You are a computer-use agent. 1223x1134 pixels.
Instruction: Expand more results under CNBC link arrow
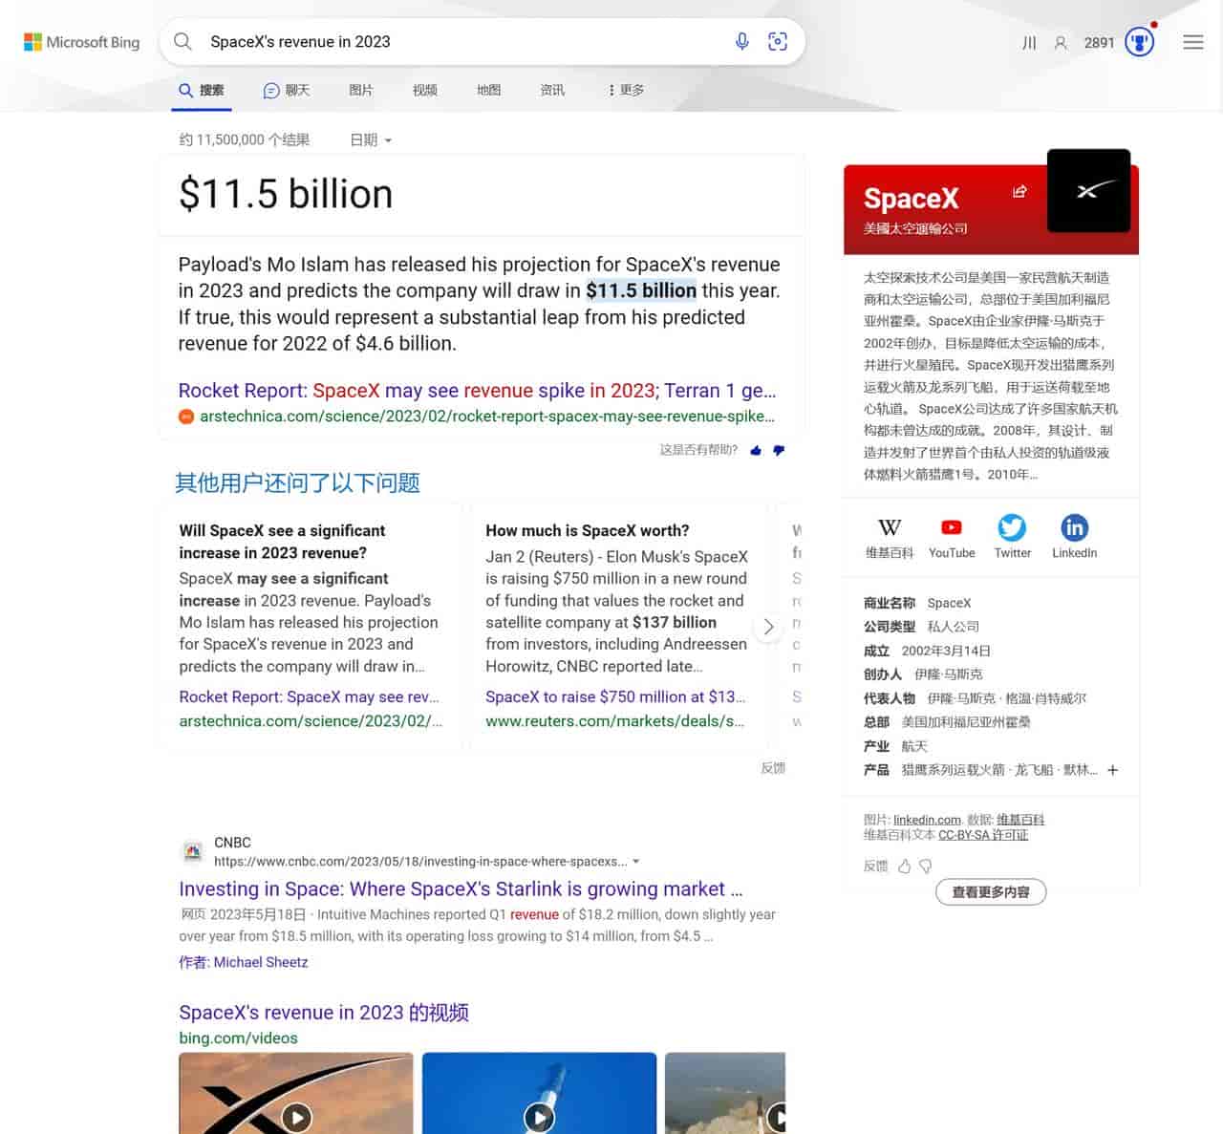[x=636, y=861]
